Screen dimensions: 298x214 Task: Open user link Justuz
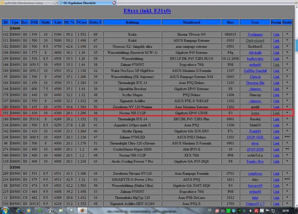[255, 113]
